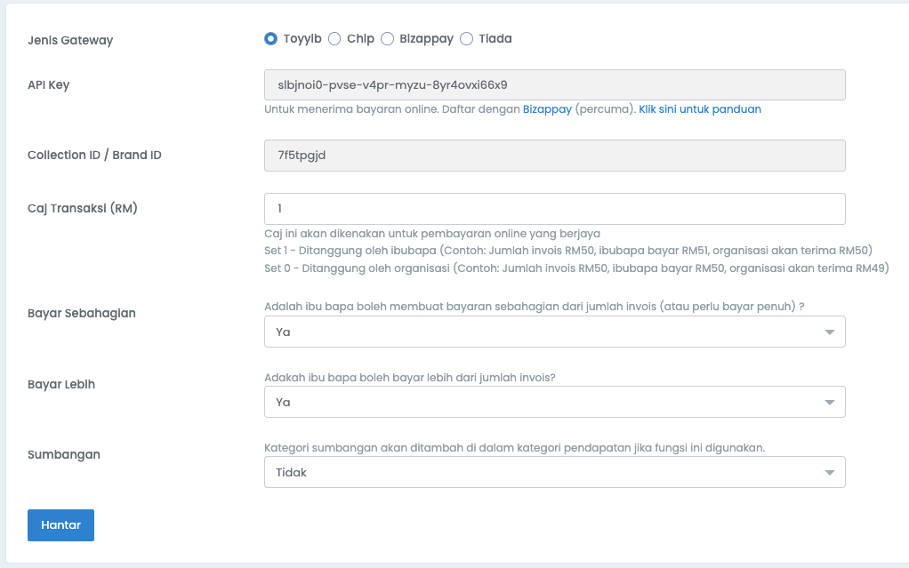Click the Caj Transaksi amount field
Image resolution: width=909 pixels, height=568 pixels.
click(x=554, y=209)
